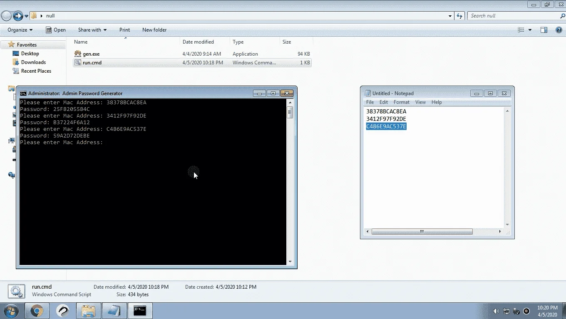Select Favorites in navigation pane

[27, 45]
